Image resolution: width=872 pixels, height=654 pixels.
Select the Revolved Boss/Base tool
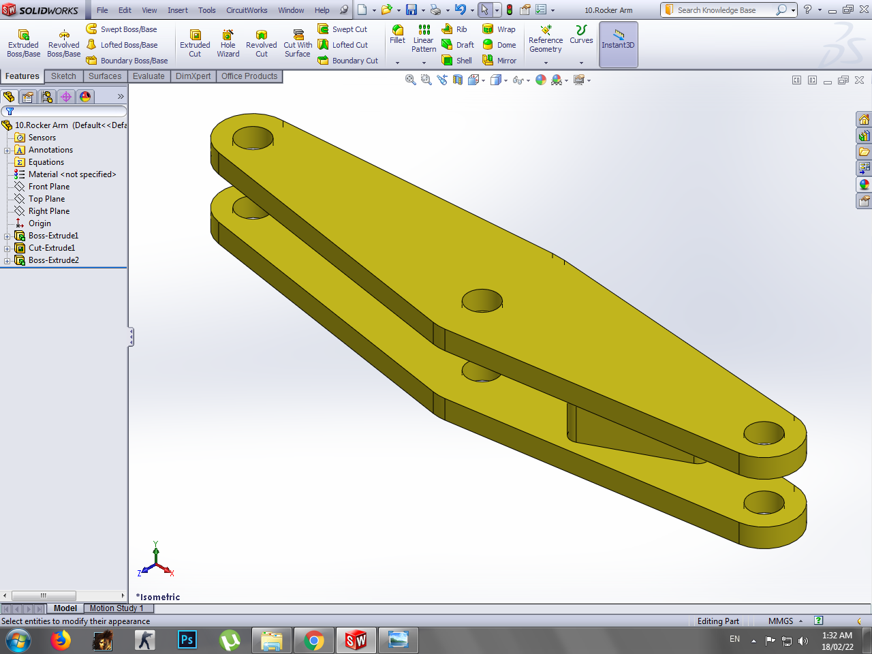pyautogui.click(x=63, y=44)
